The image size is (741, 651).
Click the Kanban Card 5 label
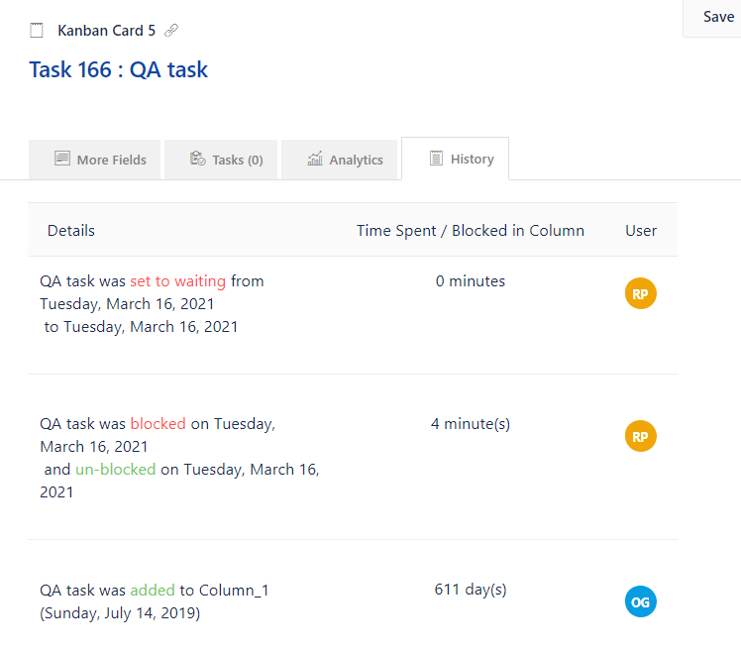[x=106, y=31]
